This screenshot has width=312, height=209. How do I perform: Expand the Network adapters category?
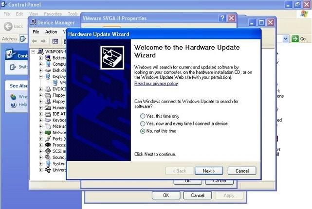tap(40, 133)
